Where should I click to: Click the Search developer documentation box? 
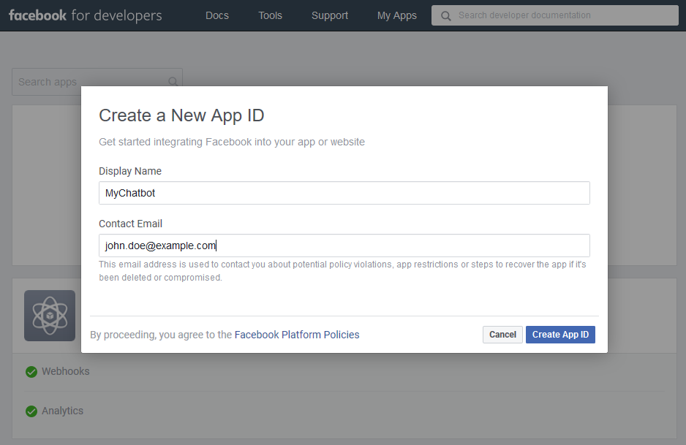(555, 15)
